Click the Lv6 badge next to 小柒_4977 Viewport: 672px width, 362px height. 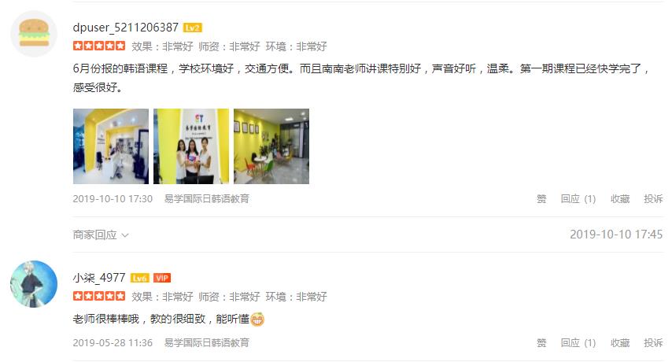(140, 278)
